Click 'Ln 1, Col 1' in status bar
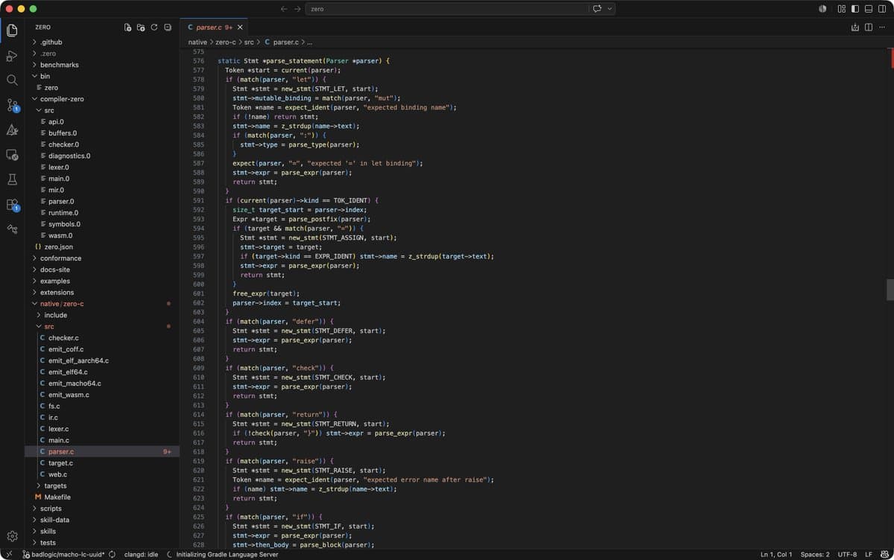 (x=776, y=554)
